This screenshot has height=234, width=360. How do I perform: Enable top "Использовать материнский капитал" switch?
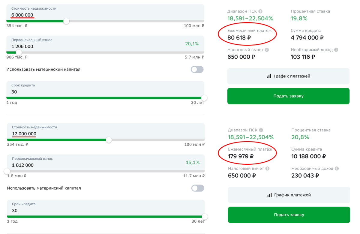click(197, 69)
